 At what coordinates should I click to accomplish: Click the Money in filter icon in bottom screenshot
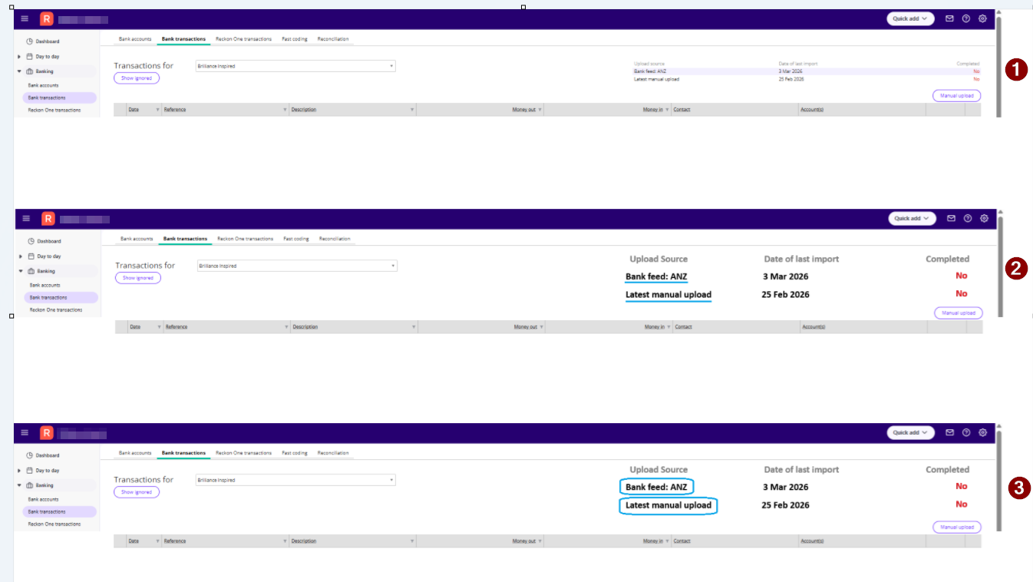(x=668, y=541)
